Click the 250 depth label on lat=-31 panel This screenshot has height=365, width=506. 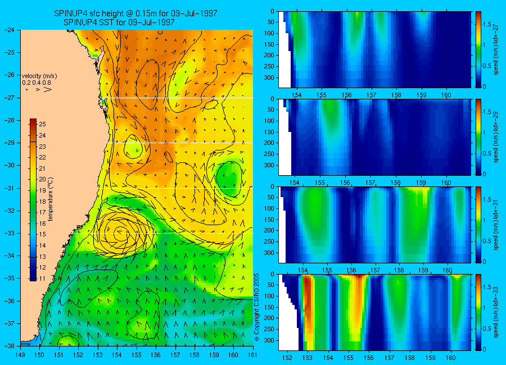[x=269, y=242]
